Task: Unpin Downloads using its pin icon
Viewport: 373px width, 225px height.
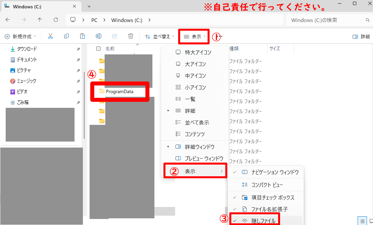Action: [x=78, y=49]
